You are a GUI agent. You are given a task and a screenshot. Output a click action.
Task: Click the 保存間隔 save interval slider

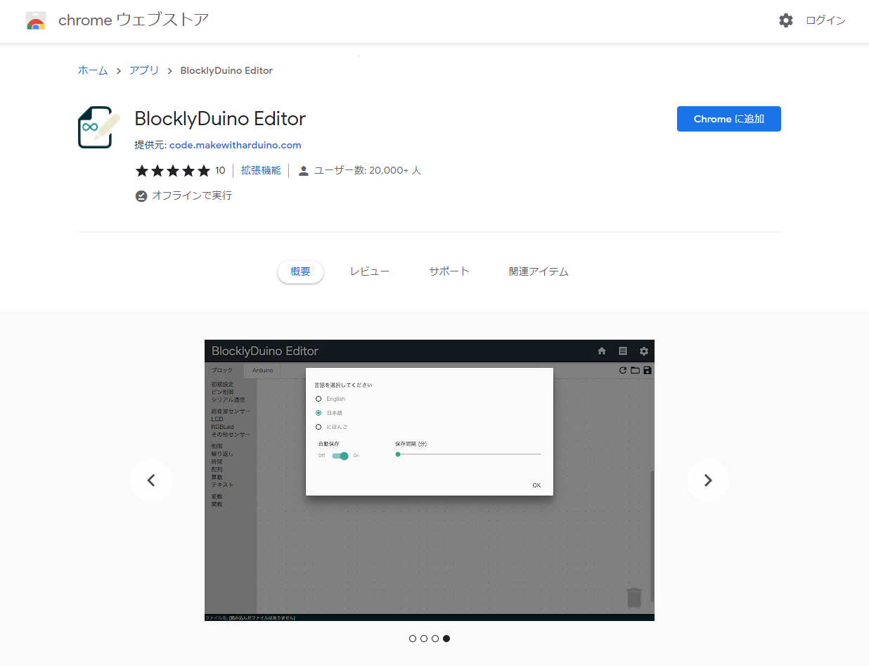click(x=468, y=454)
